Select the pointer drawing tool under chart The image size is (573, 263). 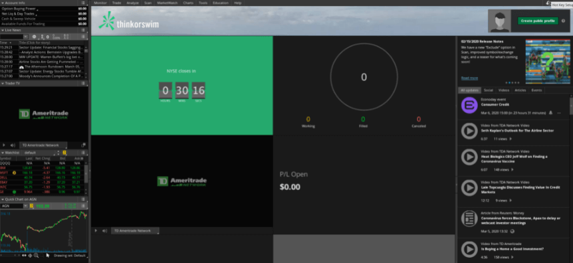coord(47,255)
